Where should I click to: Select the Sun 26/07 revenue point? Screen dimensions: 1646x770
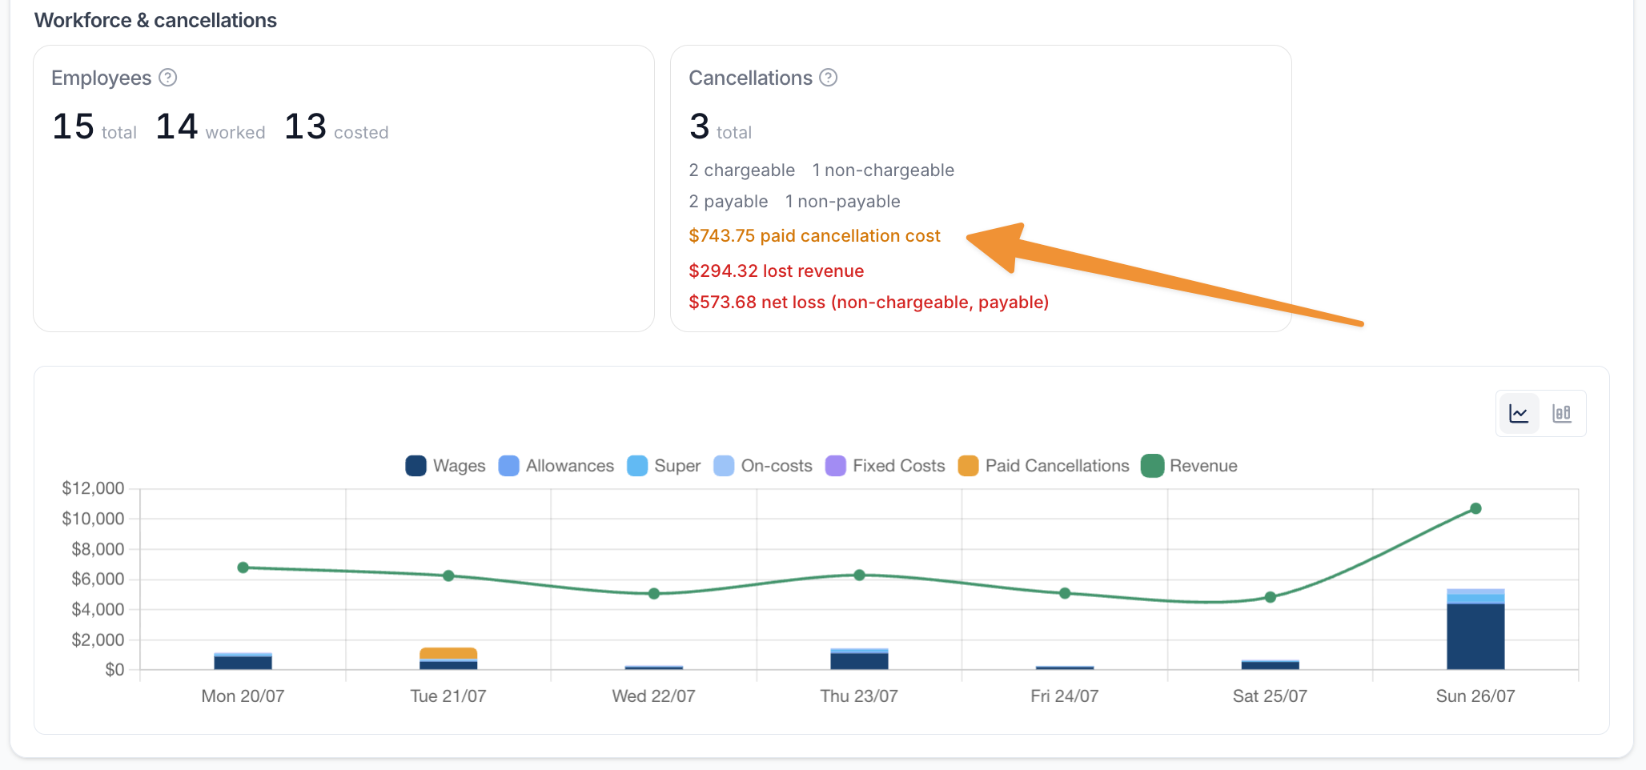(x=1475, y=508)
